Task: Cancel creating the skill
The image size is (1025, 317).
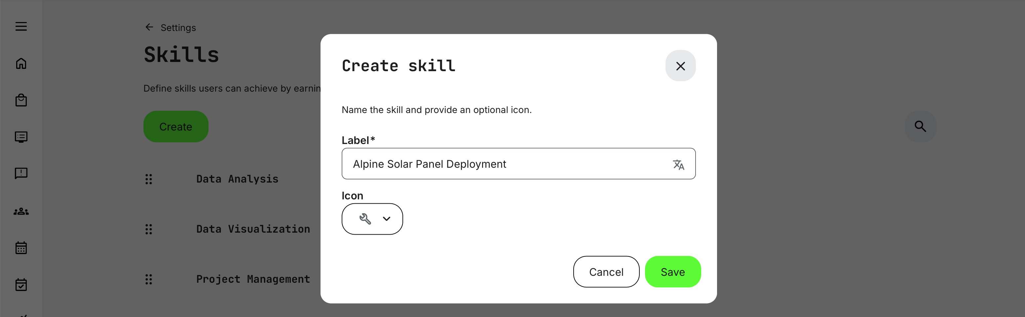Action: coord(606,272)
